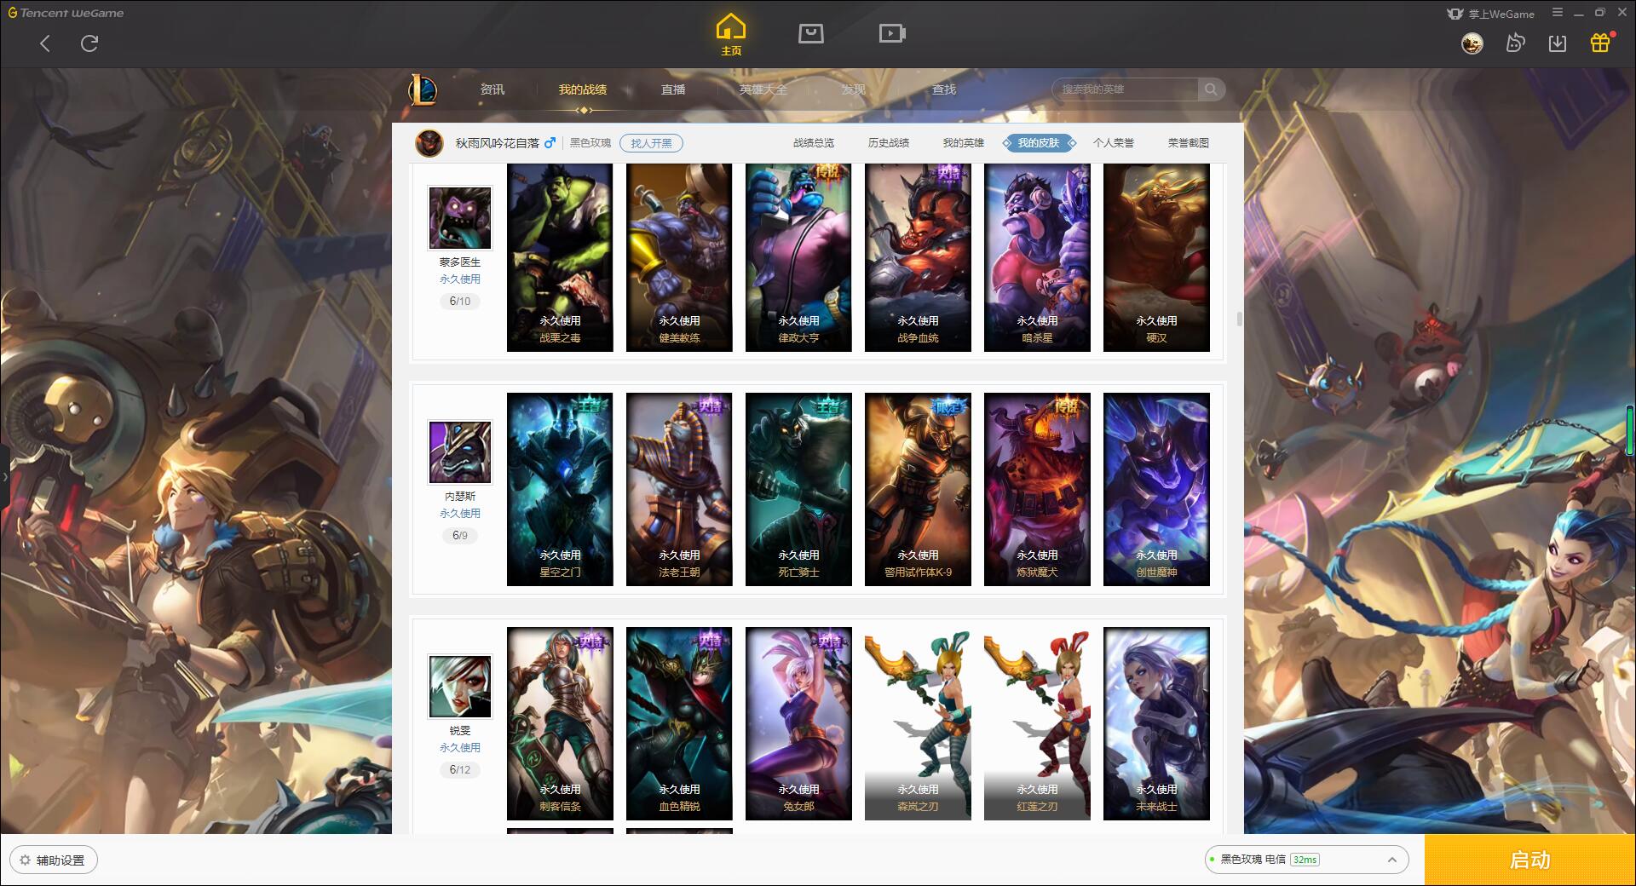Open the 死亡骑士 skin card

[798, 489]
